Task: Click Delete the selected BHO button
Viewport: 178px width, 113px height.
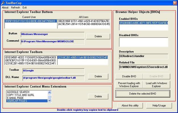Action: point(143,94)
